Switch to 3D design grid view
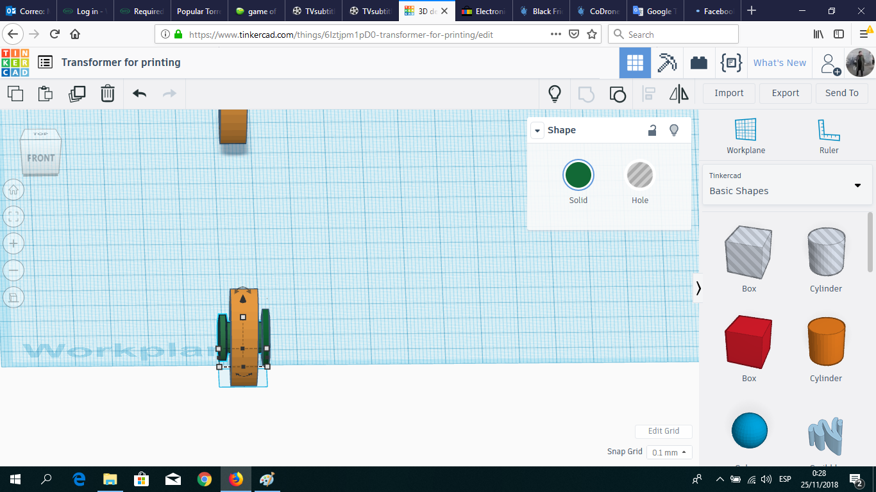 [x=635, y=63]
